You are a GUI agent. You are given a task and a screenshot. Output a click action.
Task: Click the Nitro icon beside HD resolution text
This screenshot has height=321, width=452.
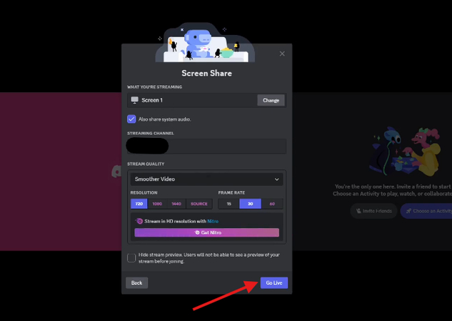pyautogui.click(x=139, y=221)
